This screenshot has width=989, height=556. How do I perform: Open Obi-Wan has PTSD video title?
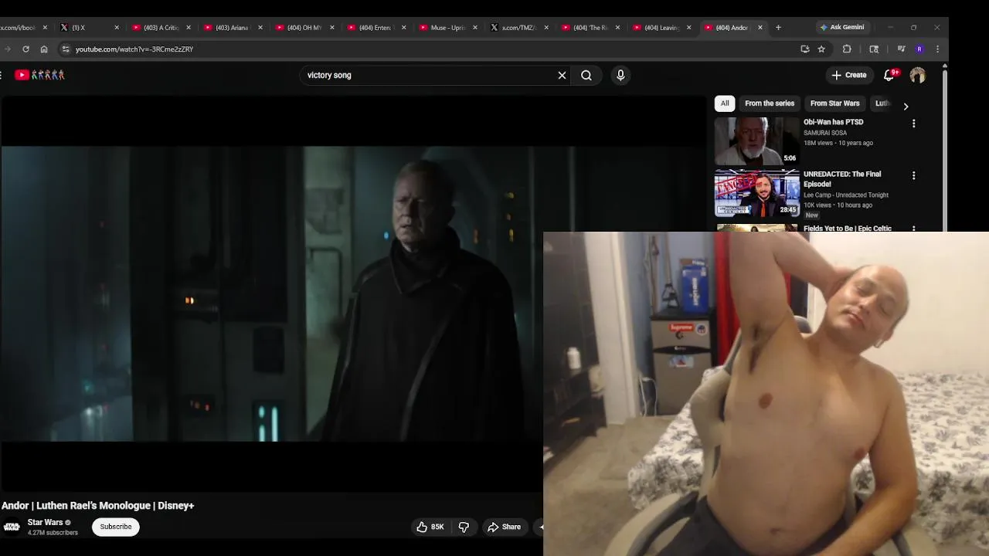(x=834, y=122)
